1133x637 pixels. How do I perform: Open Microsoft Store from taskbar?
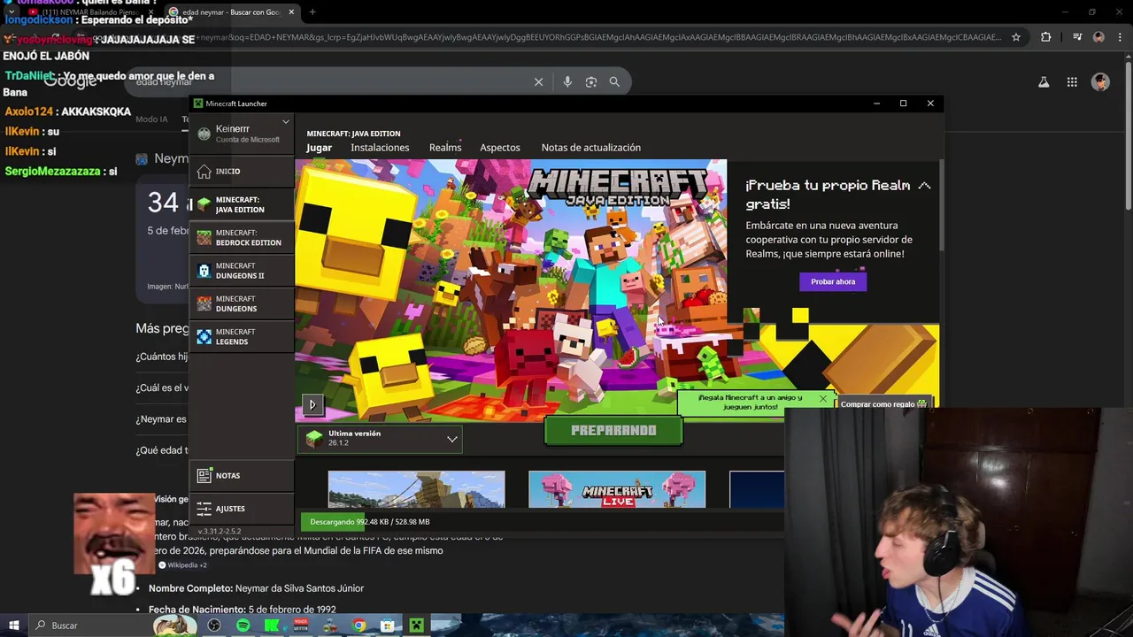tap(387, 625)
